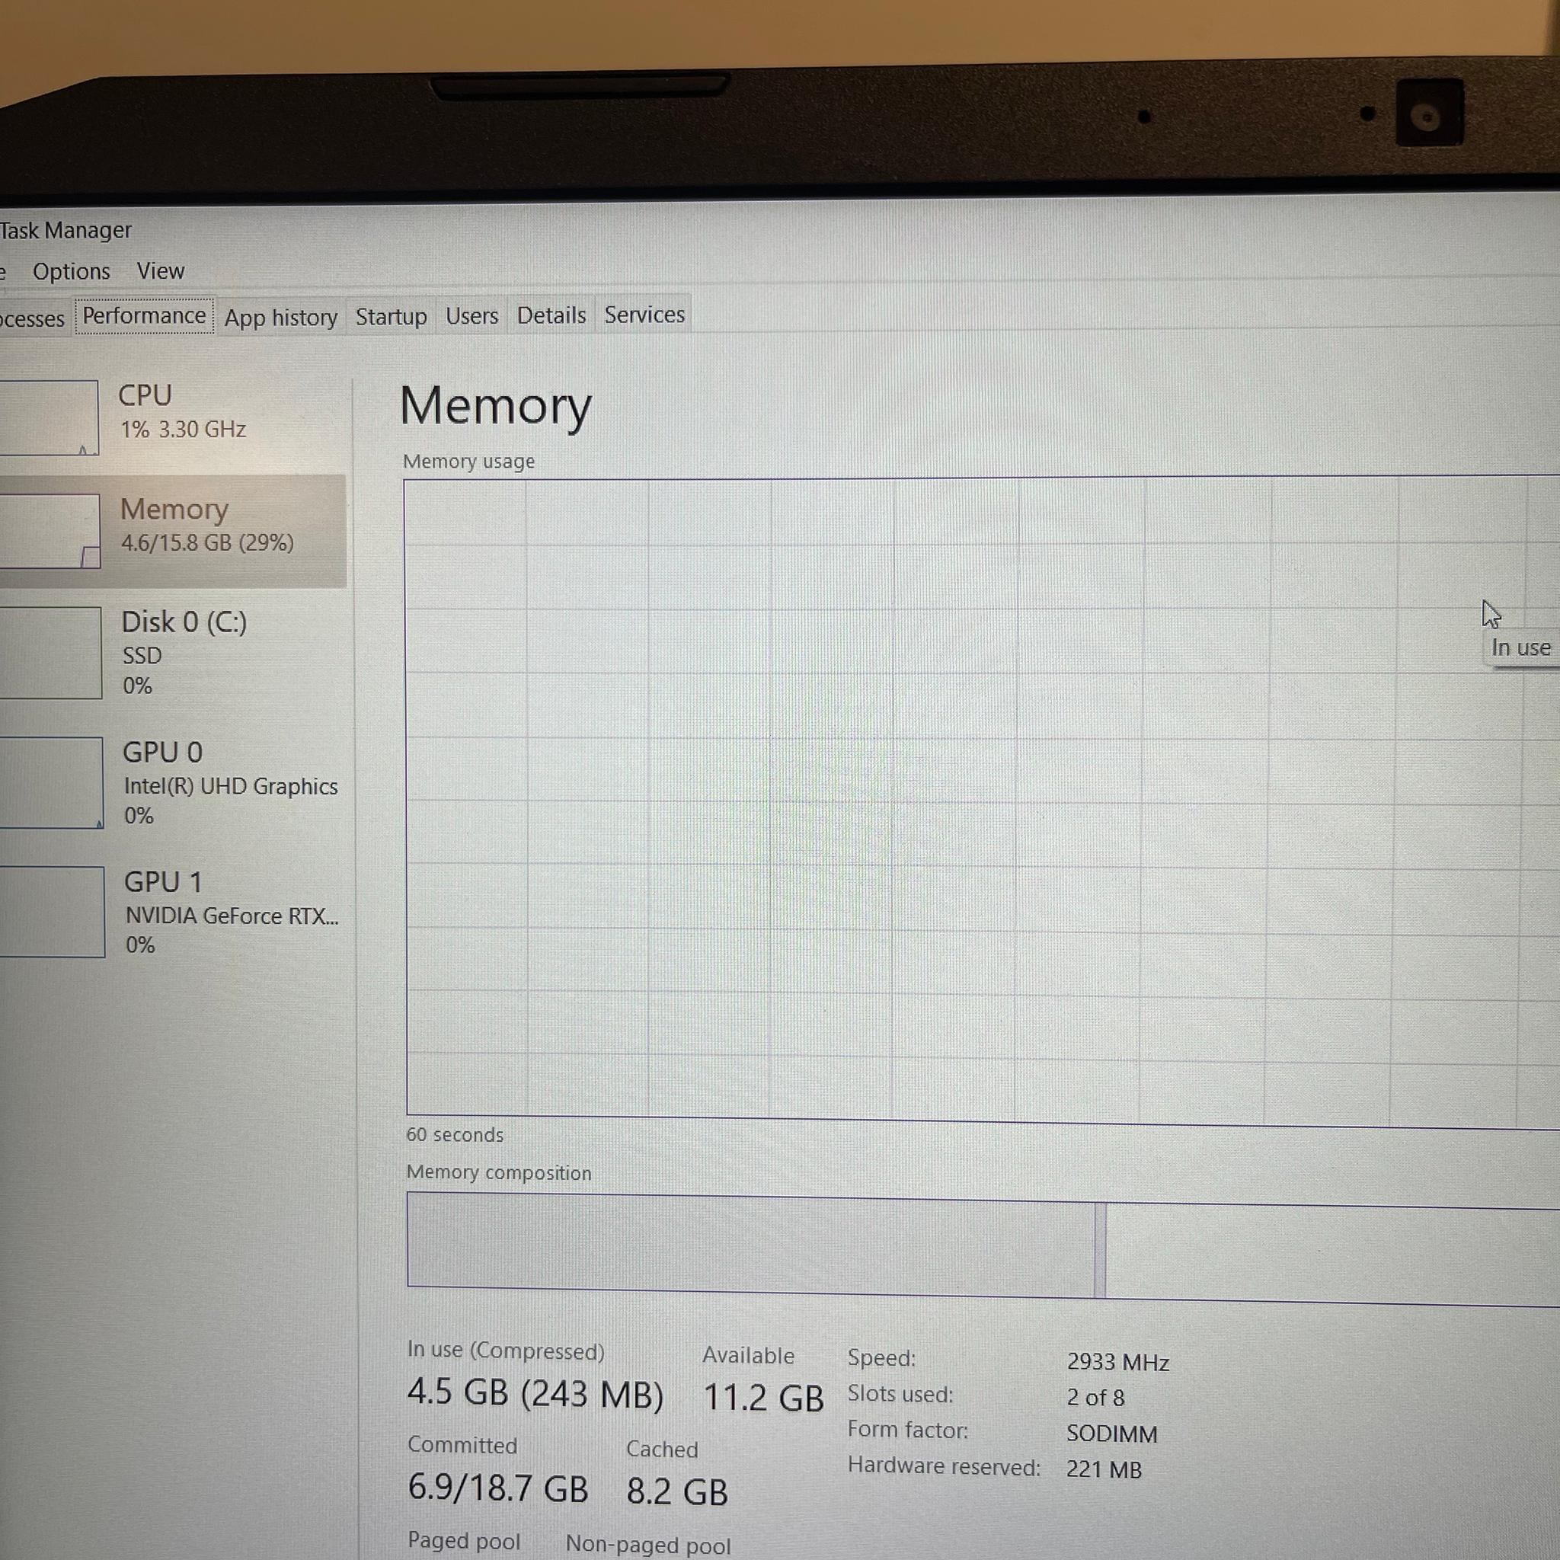
Task: Click the 'Cached' label
Action: click(x=662, y=1450)
